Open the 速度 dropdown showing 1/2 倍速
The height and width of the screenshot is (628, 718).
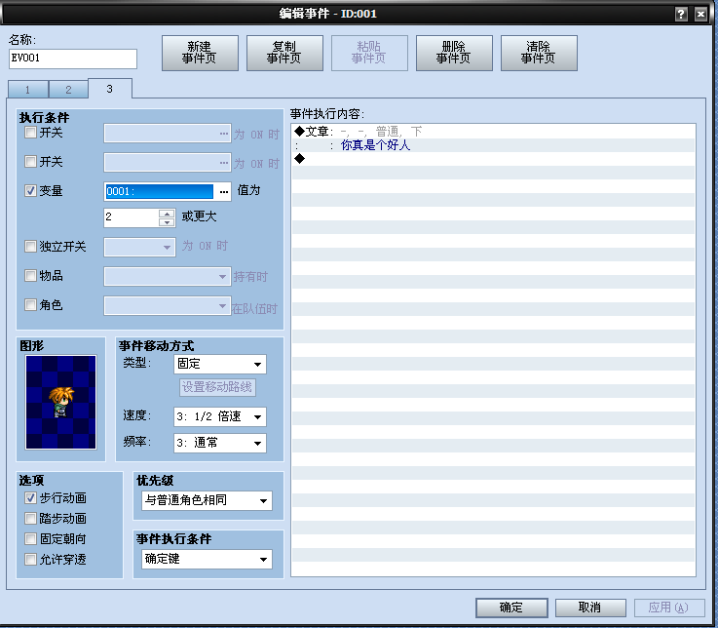click(x=220, y=416)
